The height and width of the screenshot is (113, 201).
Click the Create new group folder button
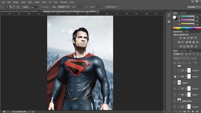(193, 112)
